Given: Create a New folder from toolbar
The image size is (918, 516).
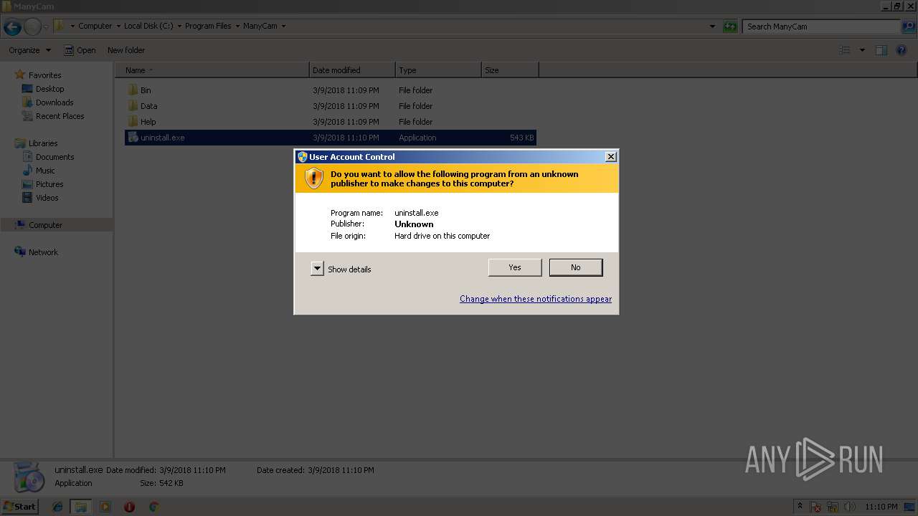Looking at the screenshot, I should click(126, 50).
